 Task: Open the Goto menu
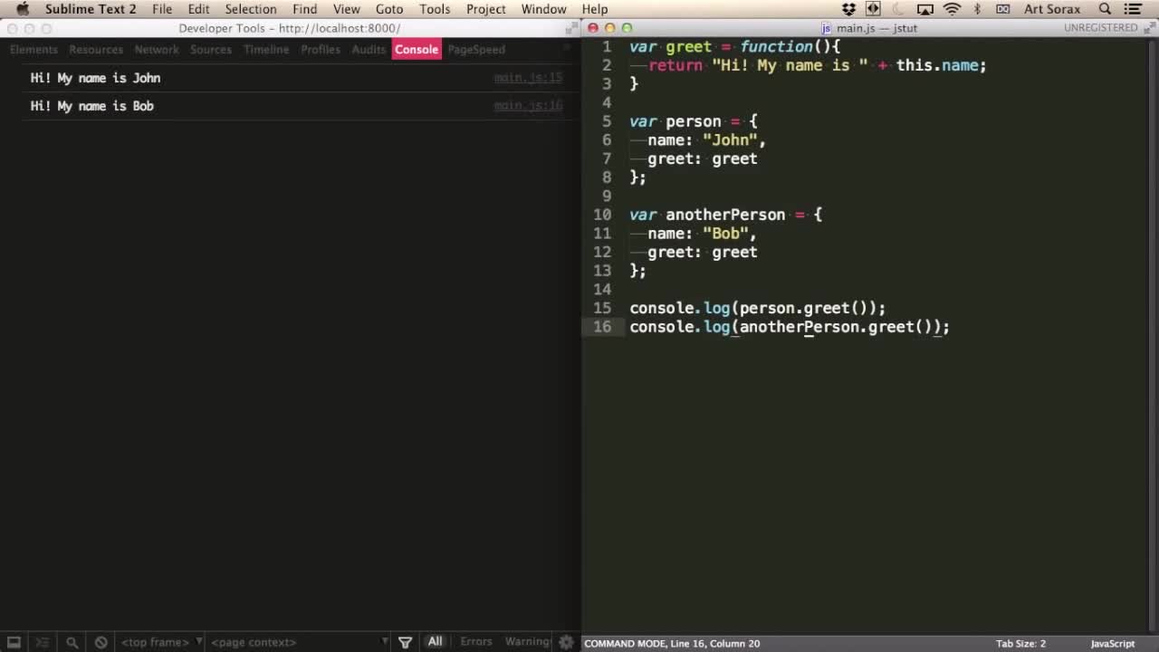(x=389, y=9)
